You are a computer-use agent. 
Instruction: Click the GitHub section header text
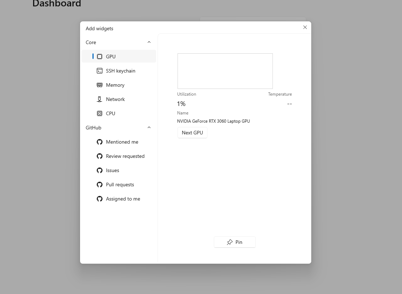click(93, 128)
